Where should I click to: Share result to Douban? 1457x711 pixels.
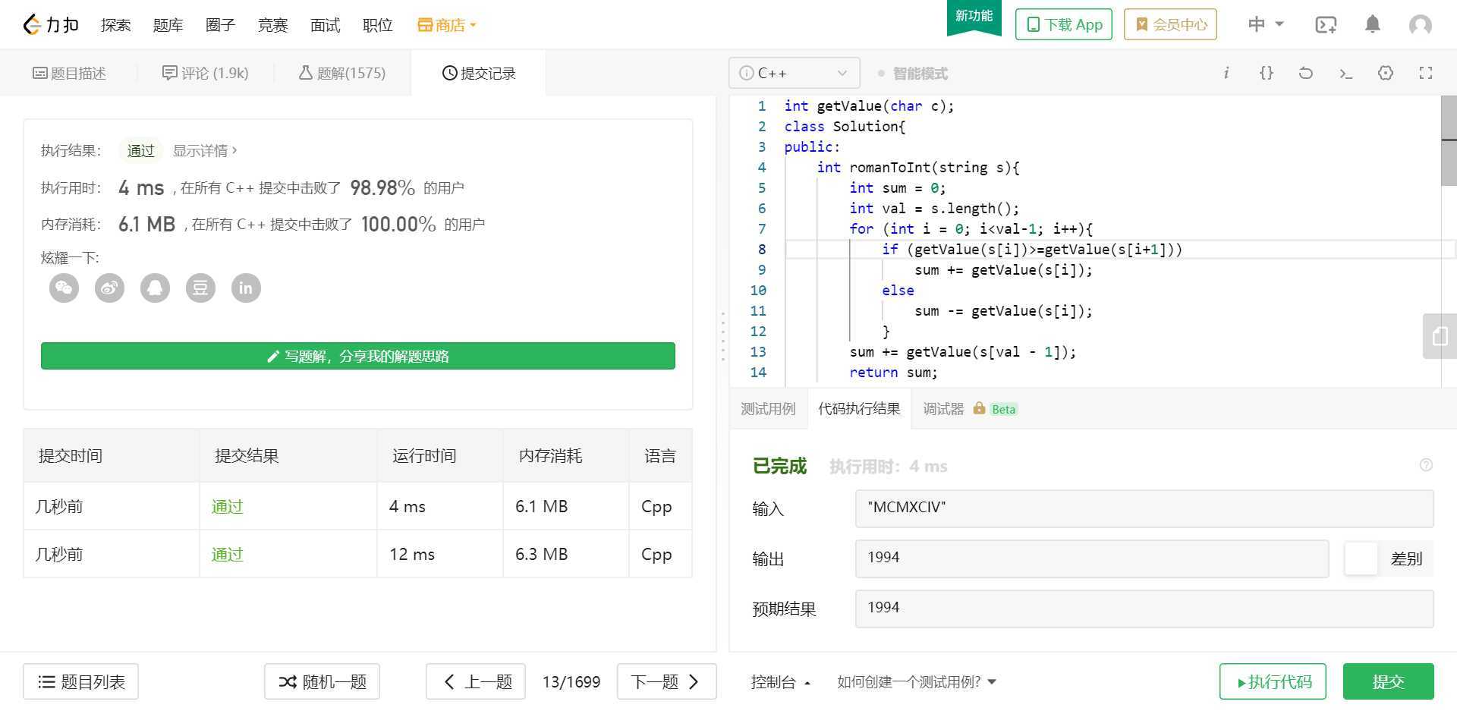200,288
